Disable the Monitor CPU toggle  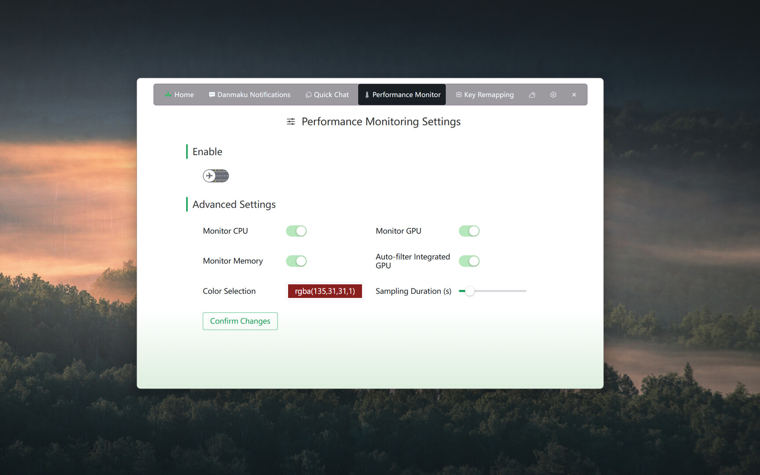[296, 230]
